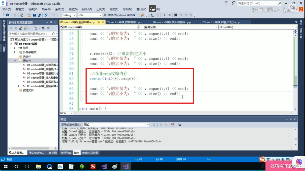This screenshot has height=171, width=305.
Task: Save the current file with the single floppy icon
Action: [34, 15]
